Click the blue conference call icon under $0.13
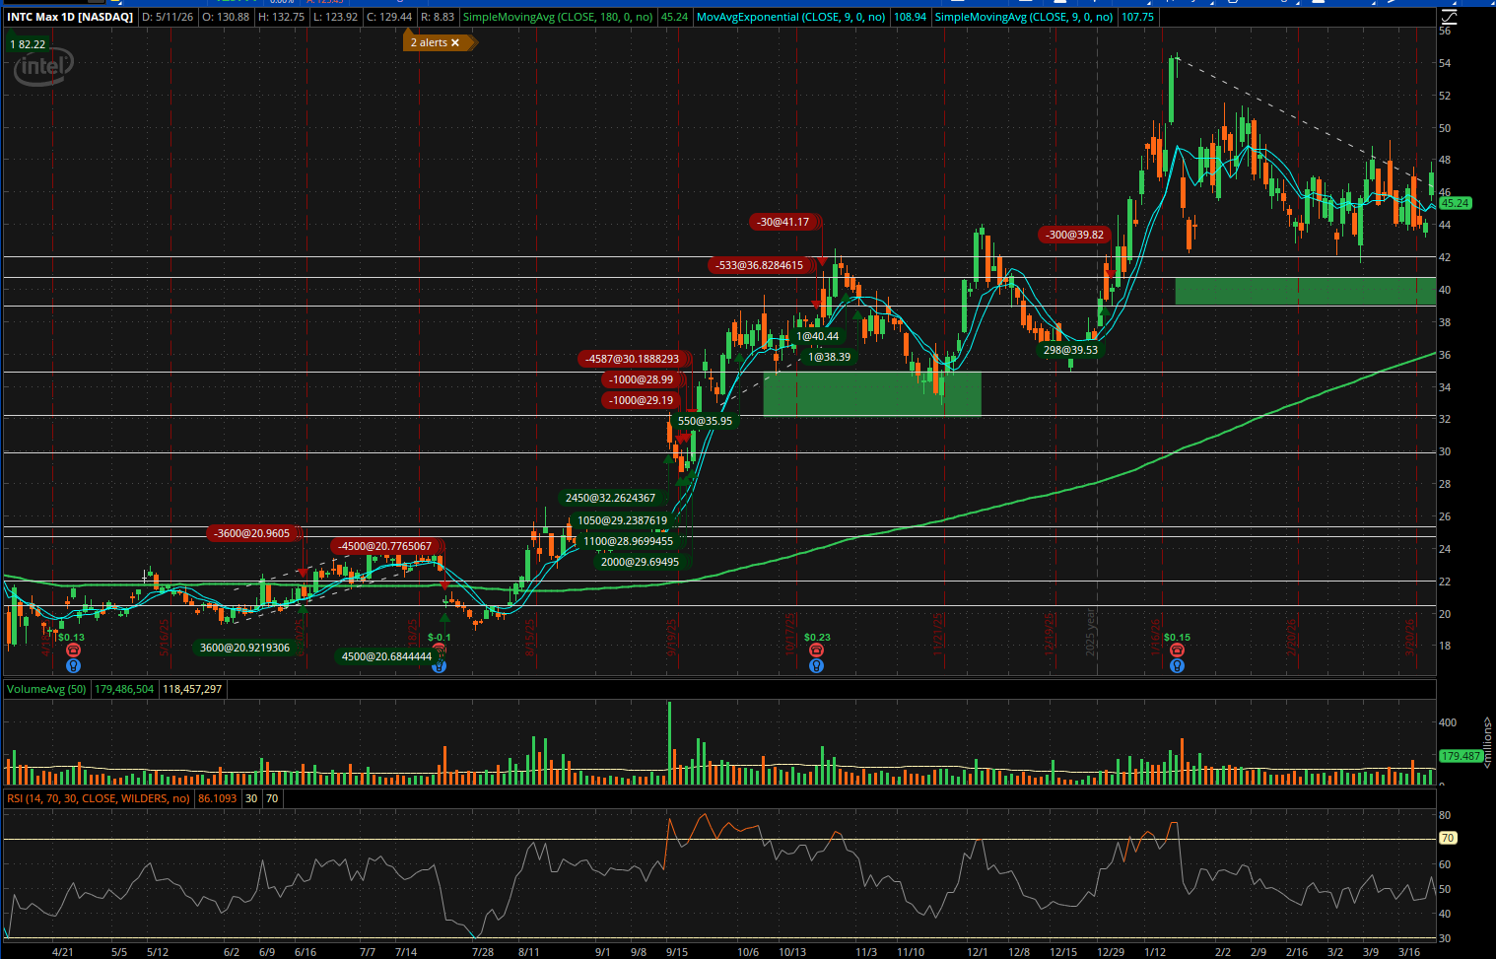Image resolution: width=1496 pixels, height=959 pixels. pos(73,666)
